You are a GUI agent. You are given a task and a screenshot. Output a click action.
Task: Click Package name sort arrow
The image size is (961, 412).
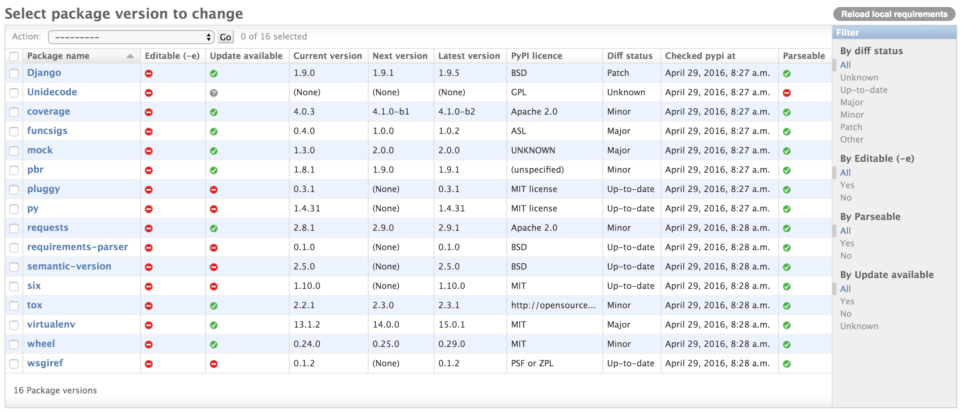tap(130, 56)
